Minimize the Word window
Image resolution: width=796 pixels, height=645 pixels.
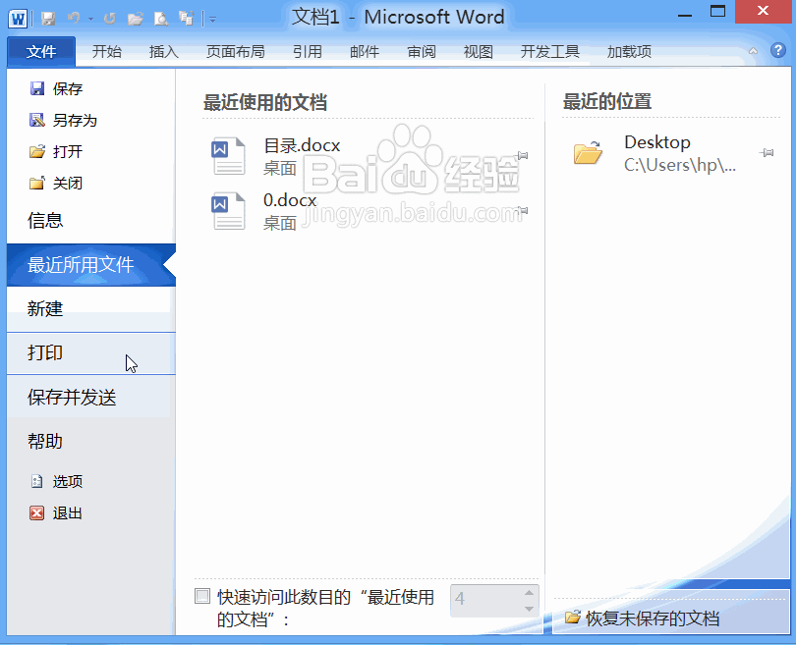(685, 14)
